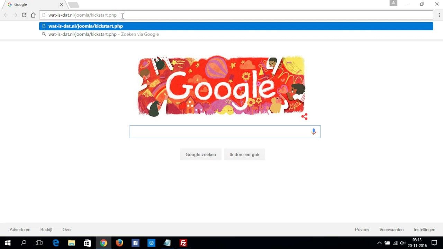The height and width of the screenshot is (249, 443).
Task: Open the Action Center notifications
Action: coord(435,243)
